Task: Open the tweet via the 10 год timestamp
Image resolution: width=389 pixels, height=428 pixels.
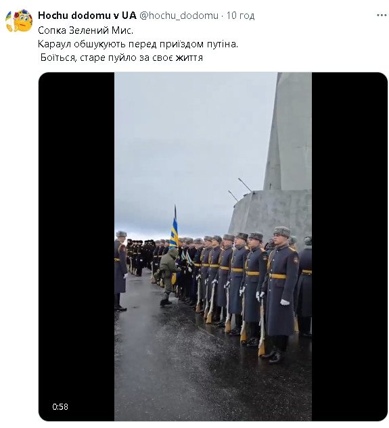Action: pos(240,16)
